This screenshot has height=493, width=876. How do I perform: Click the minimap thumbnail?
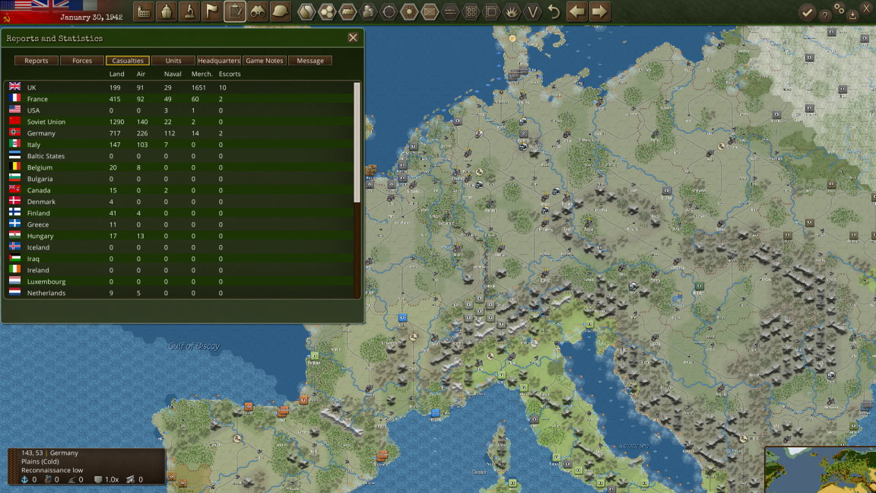click(x=820, y=469)
